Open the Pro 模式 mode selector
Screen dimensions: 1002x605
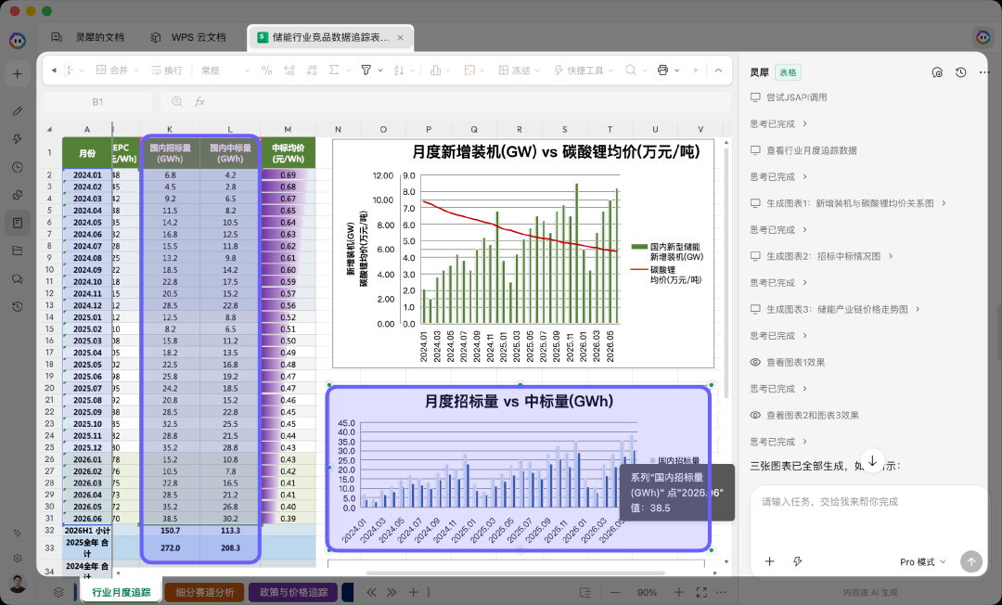pos(923,562)
